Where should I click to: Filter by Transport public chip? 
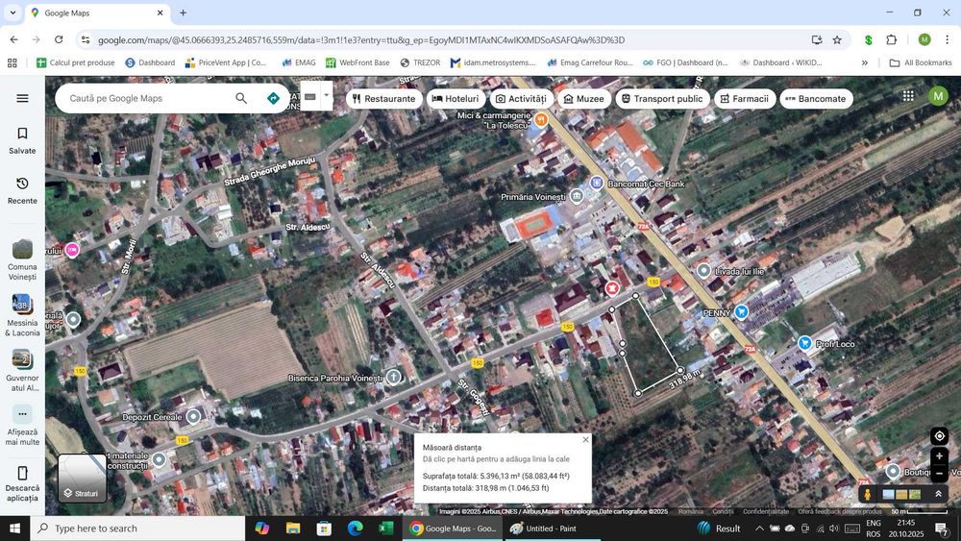pos(662,99)
